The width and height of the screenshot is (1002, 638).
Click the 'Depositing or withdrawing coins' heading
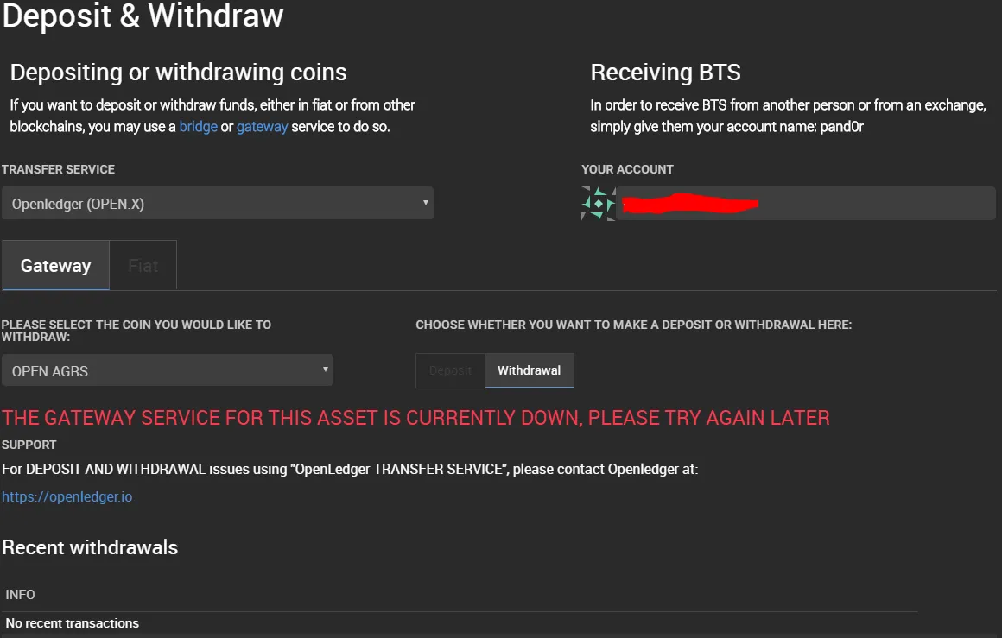(x=178, y=73)
